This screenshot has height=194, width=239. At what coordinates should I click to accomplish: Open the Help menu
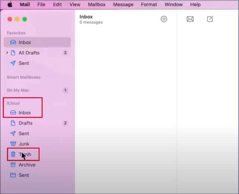point(195,4)
